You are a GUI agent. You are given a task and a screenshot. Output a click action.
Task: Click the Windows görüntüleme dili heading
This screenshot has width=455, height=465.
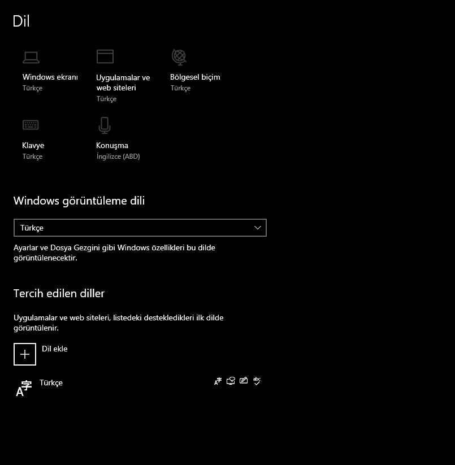pyautogui.click(x=79, y=201)
